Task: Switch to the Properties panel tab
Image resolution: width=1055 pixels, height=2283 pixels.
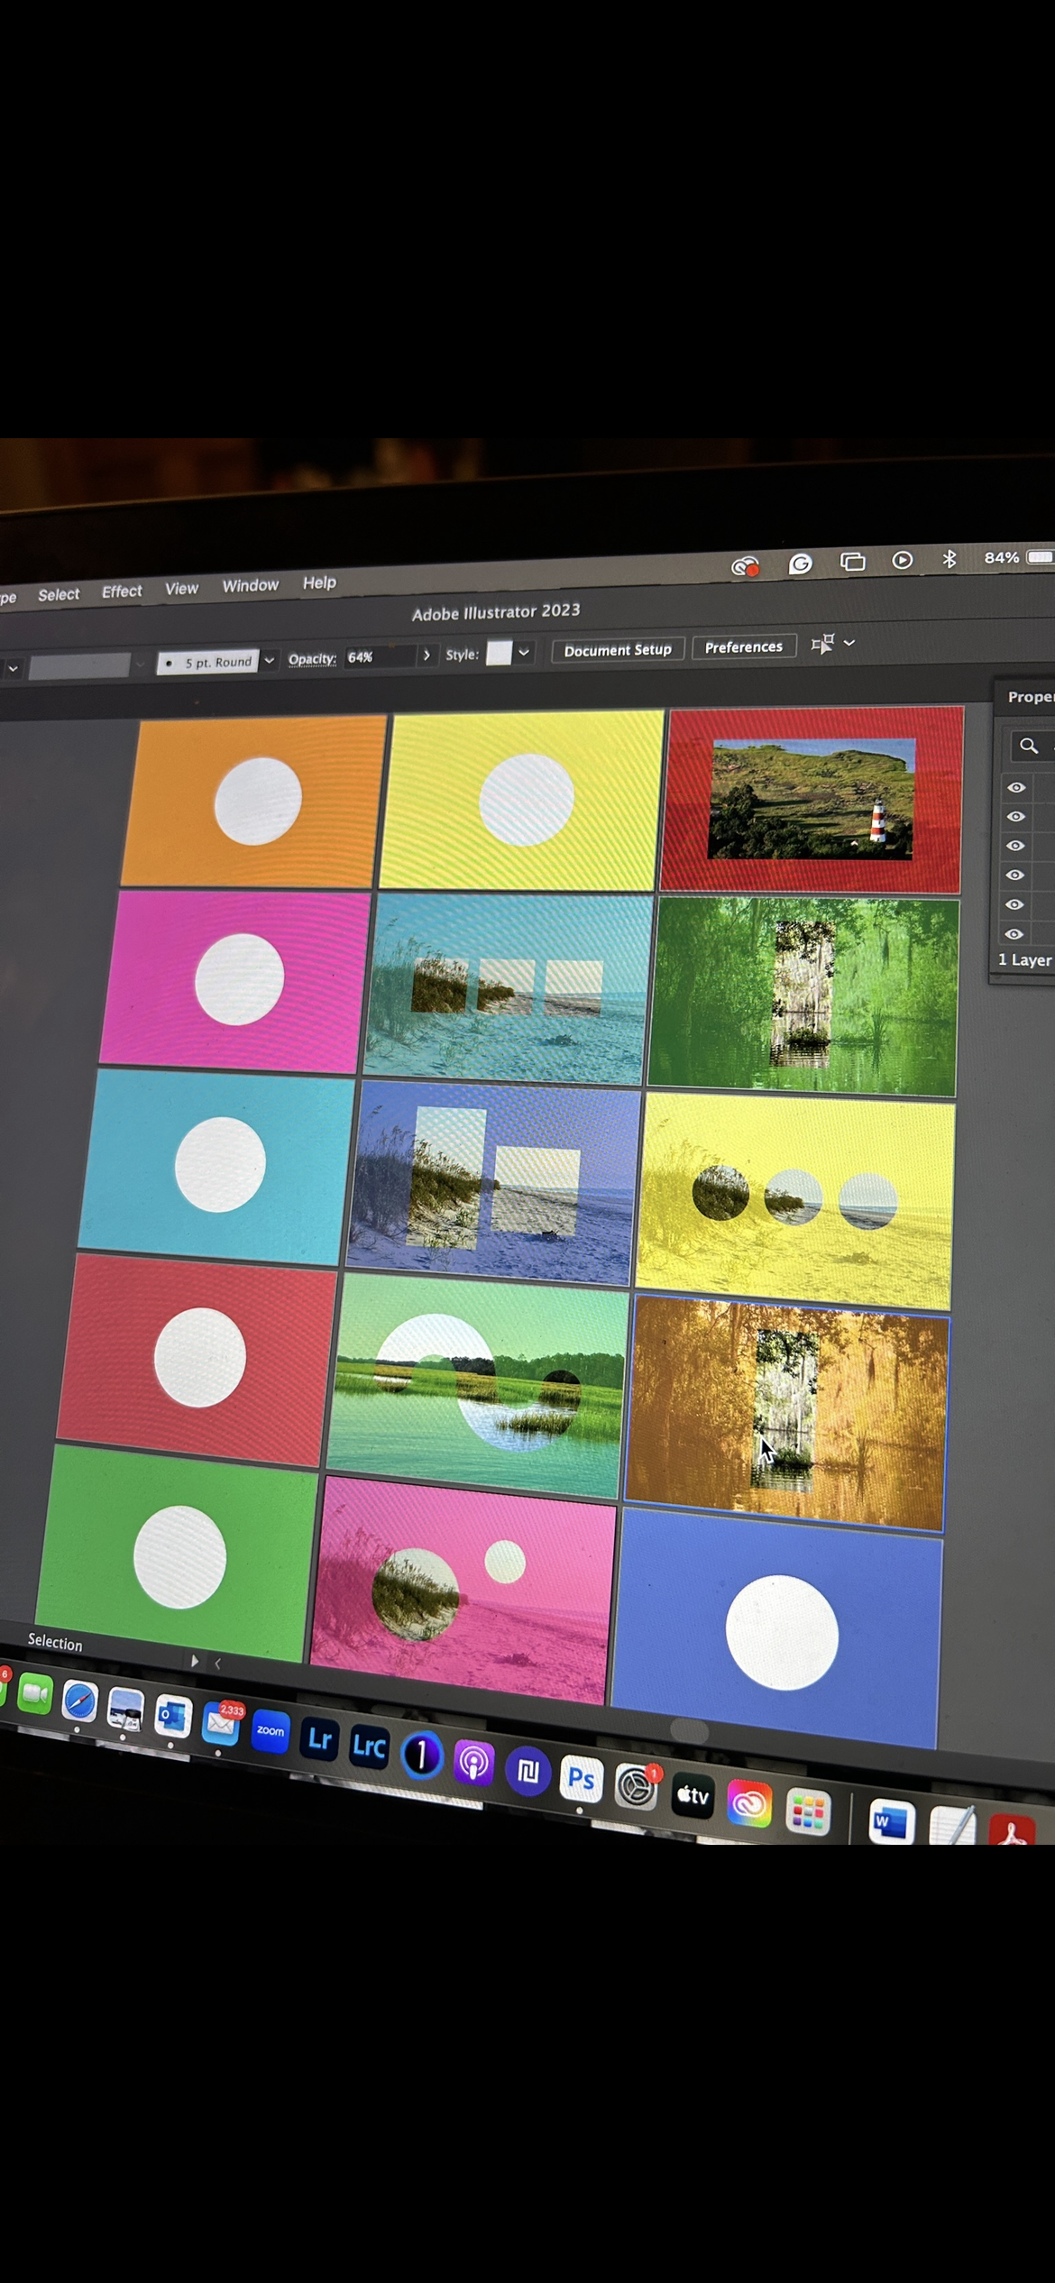Action: 1030,697
